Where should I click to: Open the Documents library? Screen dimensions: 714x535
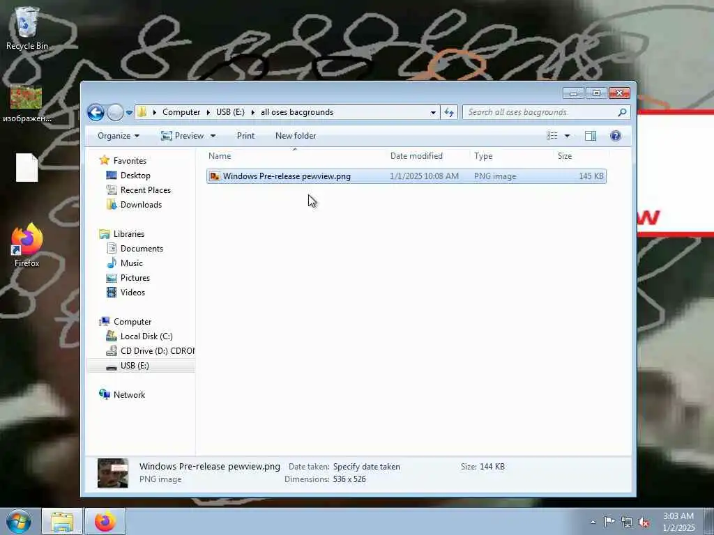coord(142,249)
